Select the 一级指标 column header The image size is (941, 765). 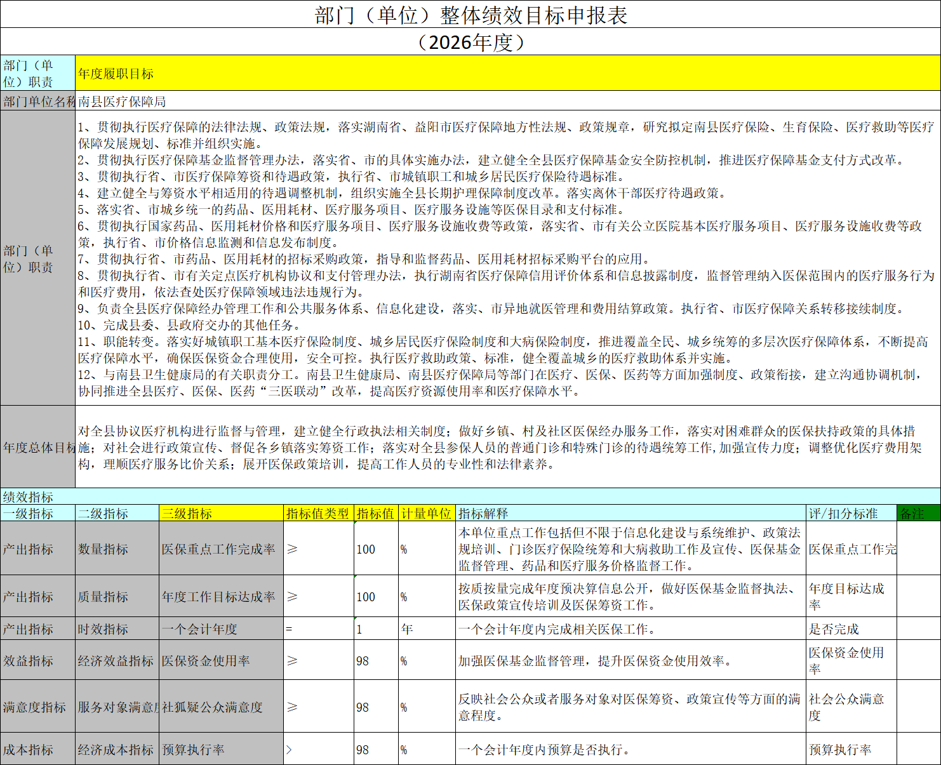[38, 514]
